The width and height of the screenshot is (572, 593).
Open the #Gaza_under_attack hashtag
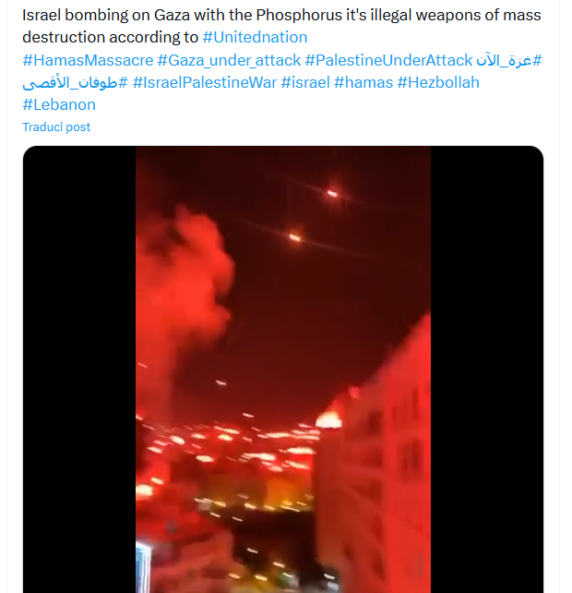[x=229, y=60]
